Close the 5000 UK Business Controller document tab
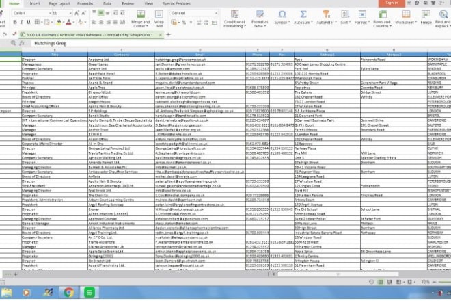This screenshot has width=451, height=301. tap(160, 35)
